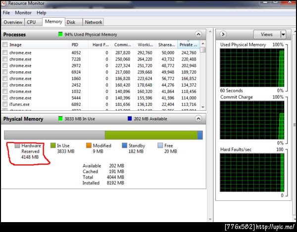The height and width of the screenshot is (232, 297).
Task: Click the process list scroll up arrow
Action: coord(203,44)
